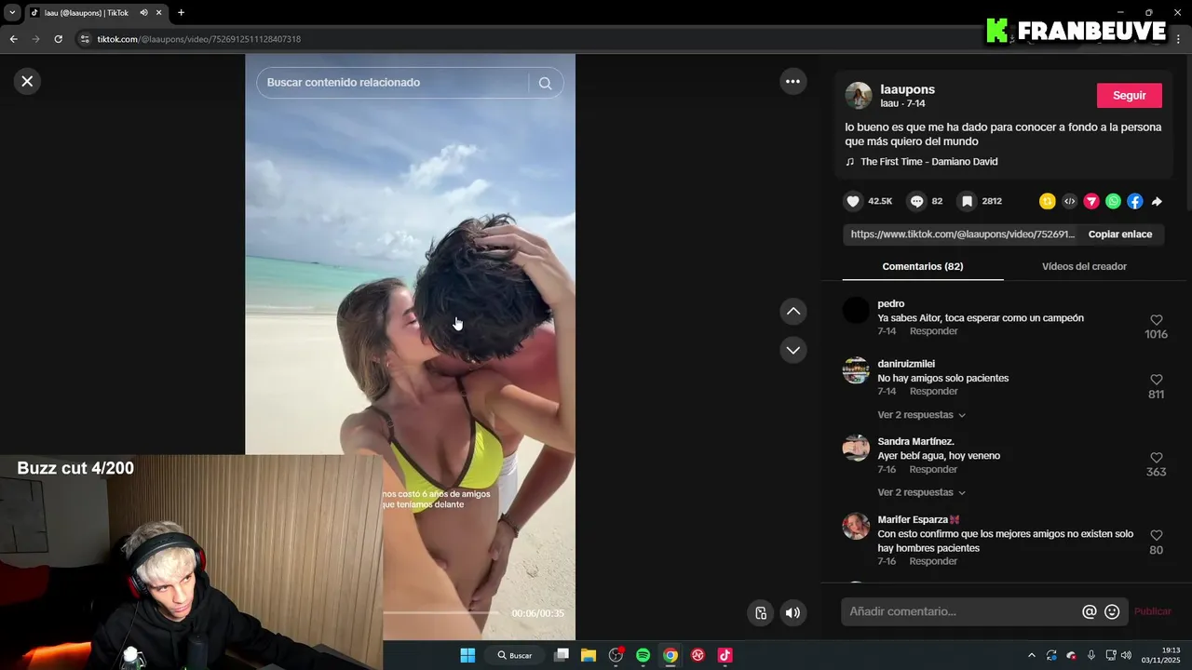Toggle auto-scroll button beside volume

pos(761,612)
